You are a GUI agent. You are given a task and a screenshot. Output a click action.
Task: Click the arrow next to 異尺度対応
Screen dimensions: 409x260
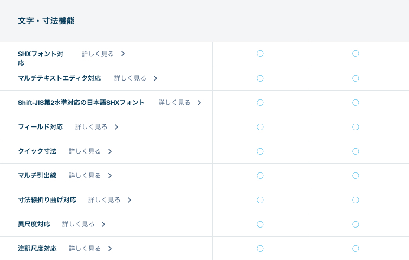(103, 224)
